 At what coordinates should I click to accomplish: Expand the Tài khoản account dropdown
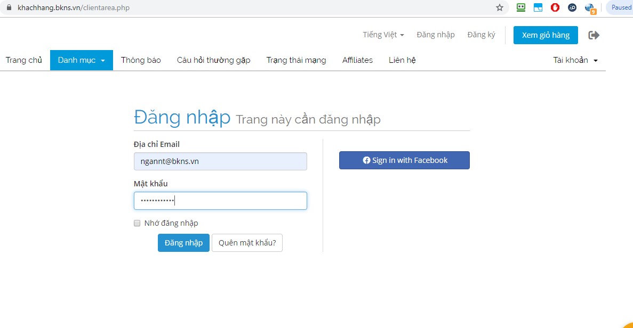575,60
